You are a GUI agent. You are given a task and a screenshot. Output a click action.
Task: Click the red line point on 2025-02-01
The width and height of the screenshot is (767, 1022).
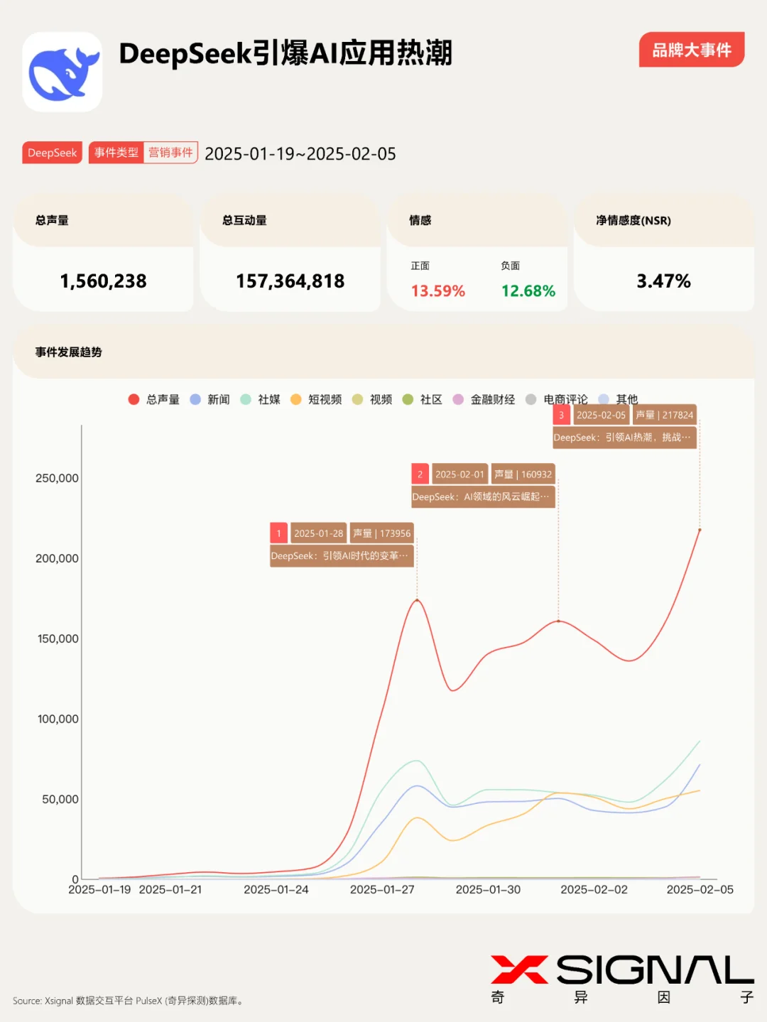pos(558,621)
